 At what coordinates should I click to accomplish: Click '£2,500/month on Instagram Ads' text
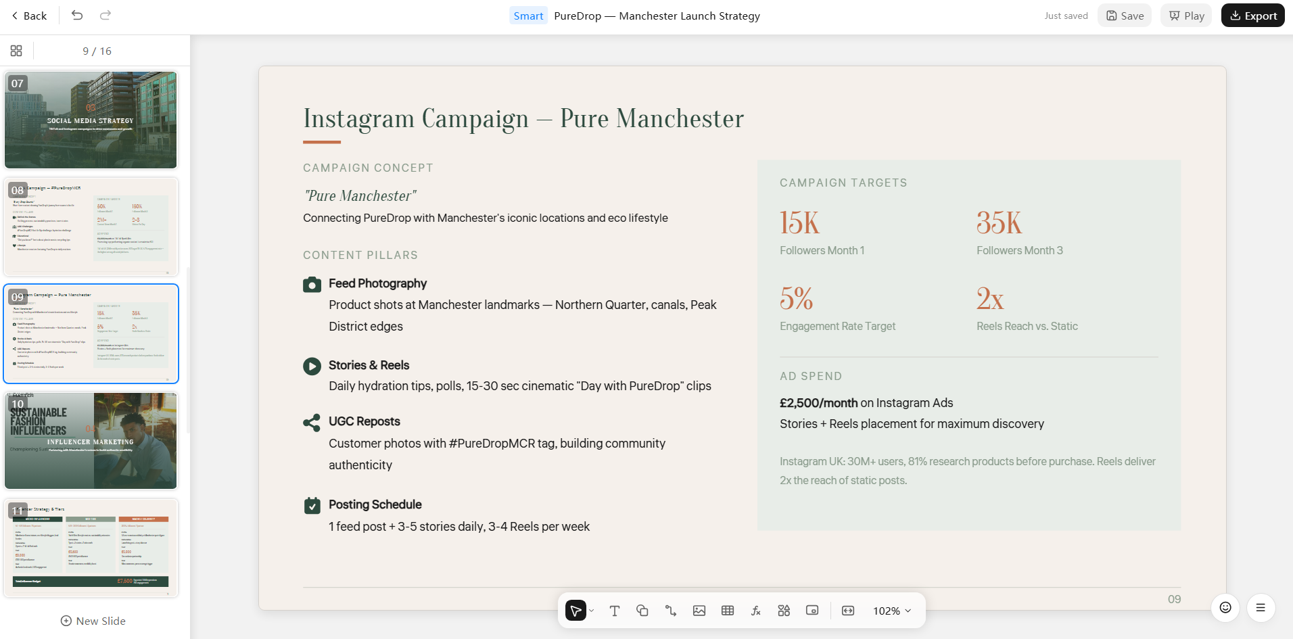pos(866,403)
